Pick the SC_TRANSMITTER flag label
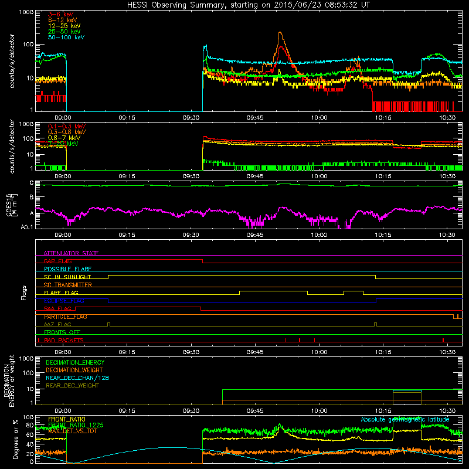 pos(68,284)
